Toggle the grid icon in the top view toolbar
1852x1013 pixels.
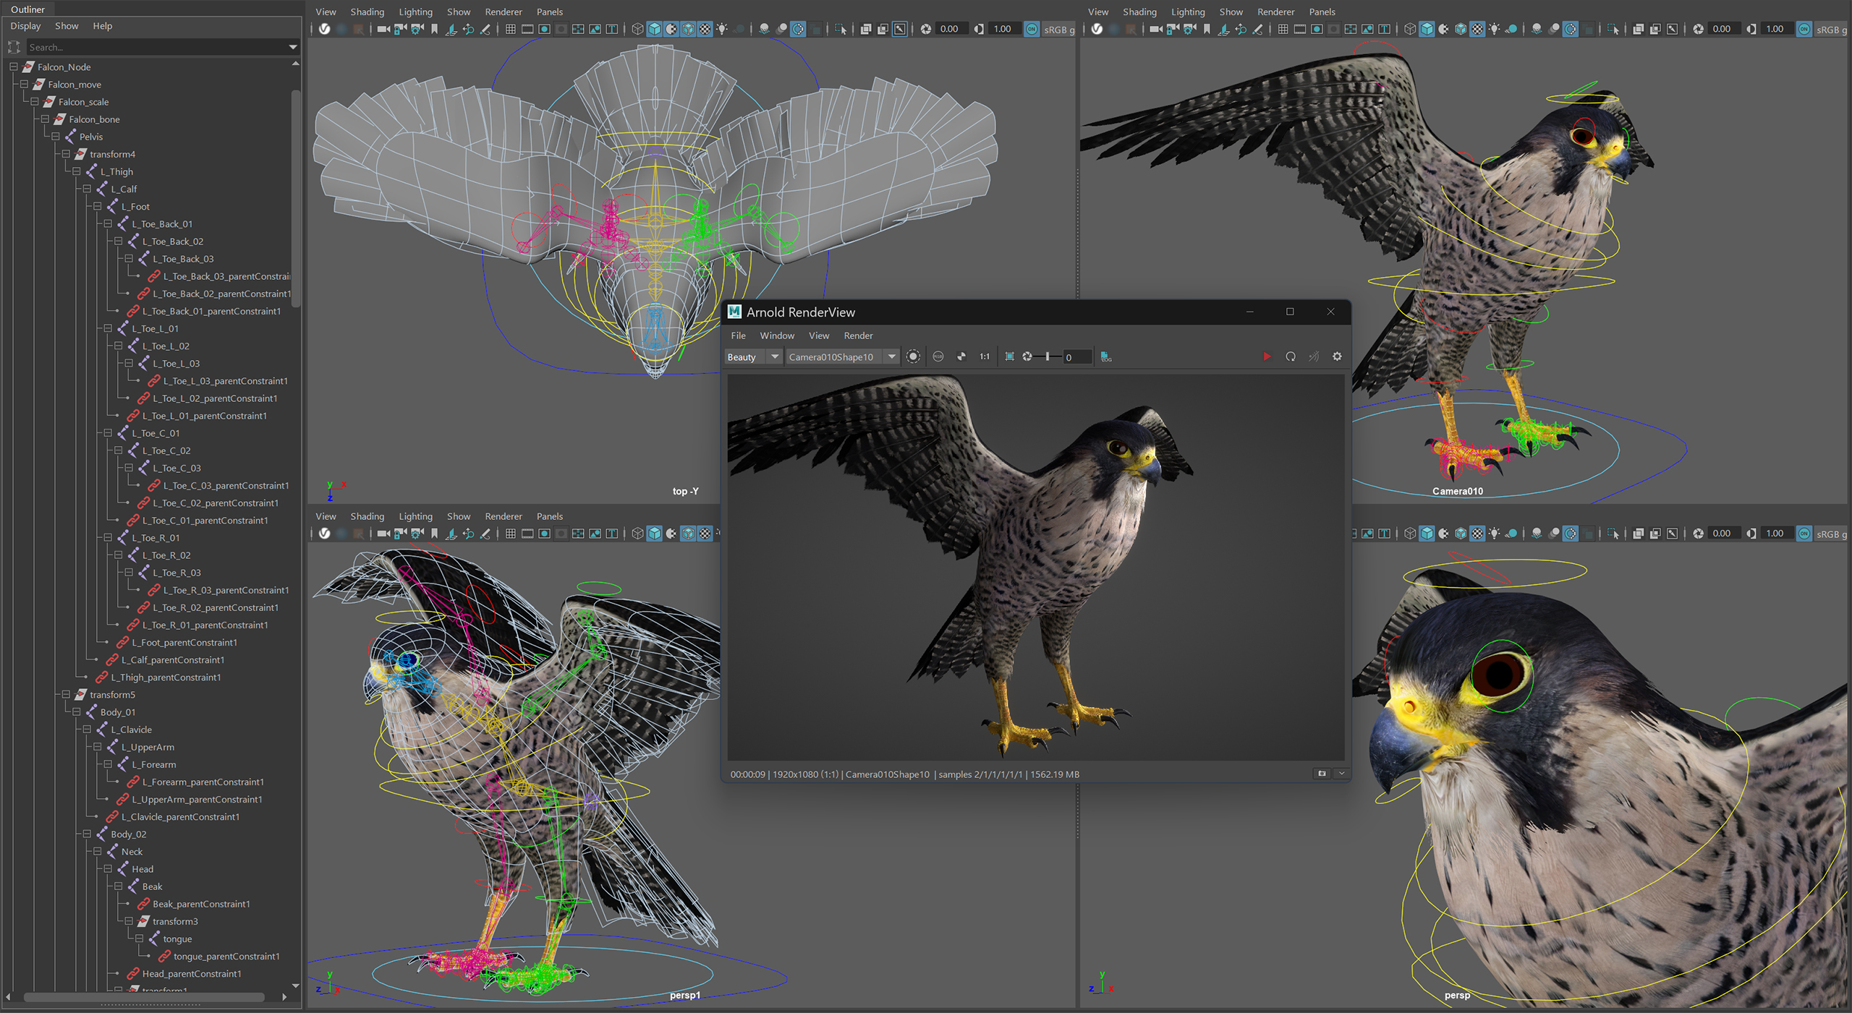pyautogui.click(x=511, y=29)
